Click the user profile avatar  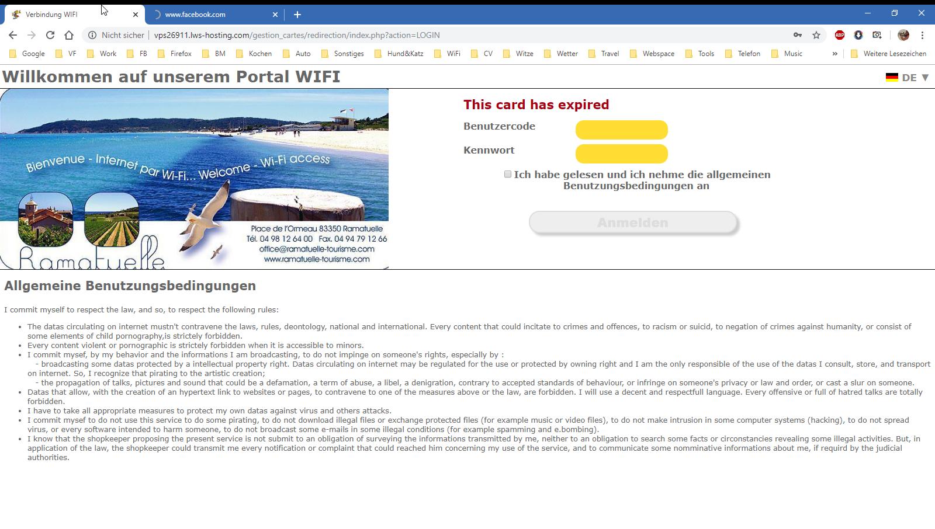coord(903,35)
